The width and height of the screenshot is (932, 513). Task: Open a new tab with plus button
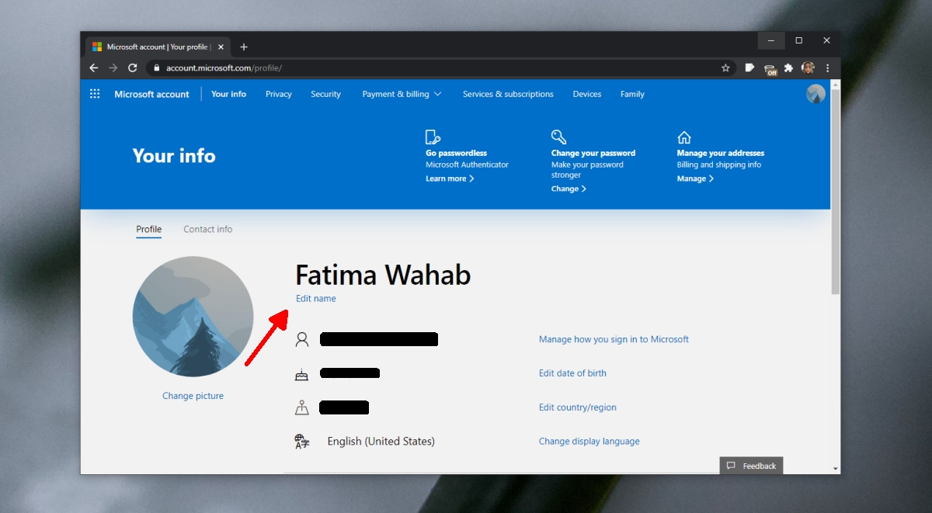pos(243,47)
